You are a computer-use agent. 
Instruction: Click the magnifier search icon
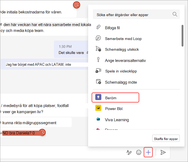175,14
